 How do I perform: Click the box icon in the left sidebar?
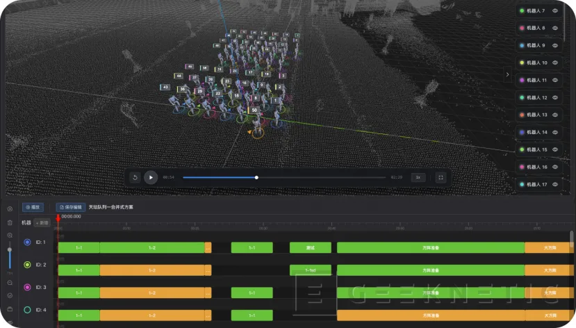10,309
